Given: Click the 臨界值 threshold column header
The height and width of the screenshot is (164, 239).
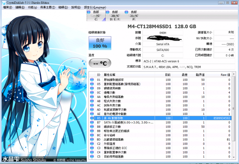Looking at the screenshot, I should click(197, 75).
